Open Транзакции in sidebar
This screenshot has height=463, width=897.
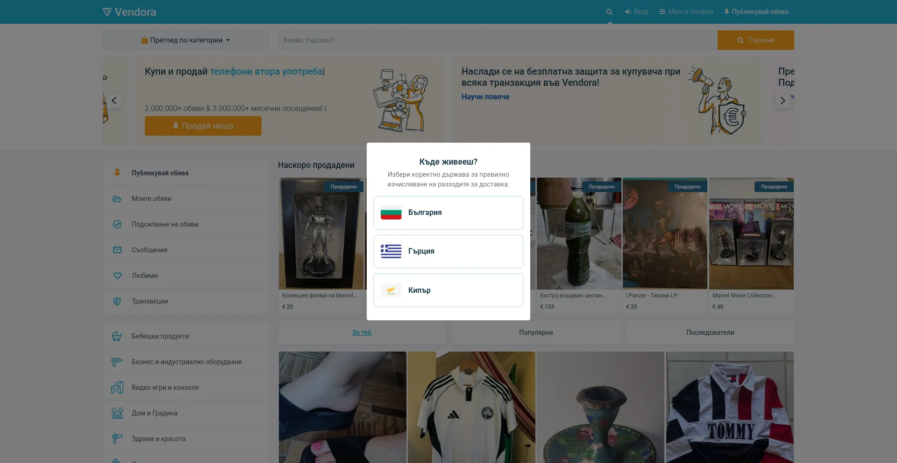pos(185,301)
